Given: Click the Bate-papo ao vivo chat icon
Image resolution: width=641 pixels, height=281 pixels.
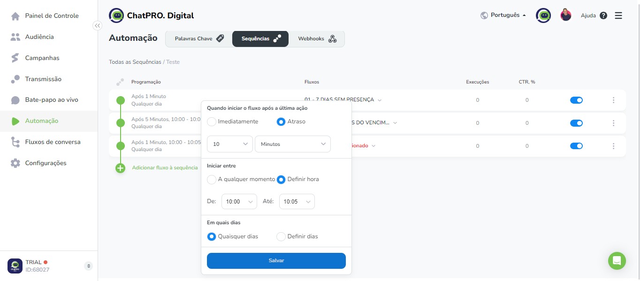Looking at the screenshot, I should point(15,100).
